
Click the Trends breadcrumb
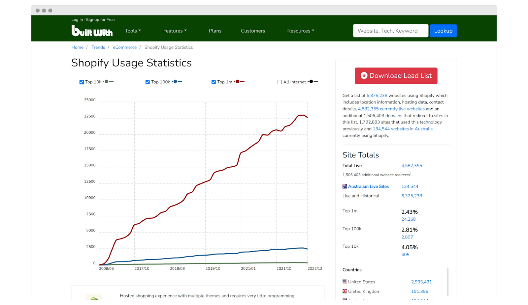(x=98, y=47)
